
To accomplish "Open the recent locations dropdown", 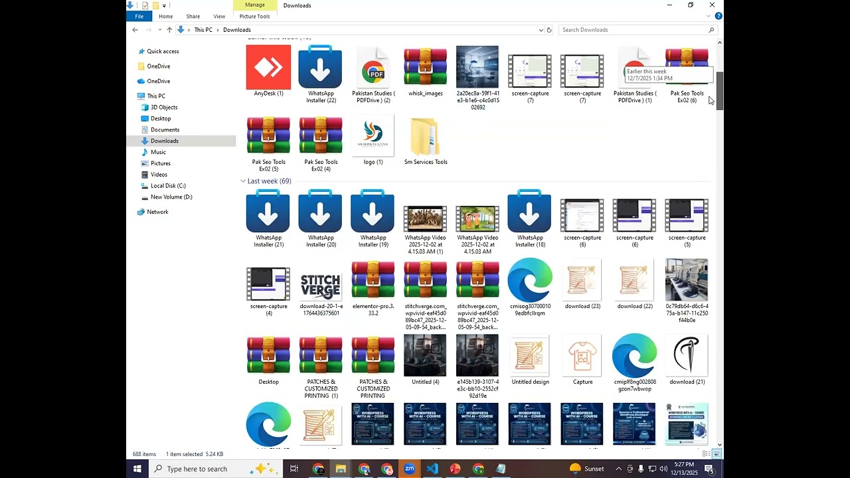I will point(159,30).
